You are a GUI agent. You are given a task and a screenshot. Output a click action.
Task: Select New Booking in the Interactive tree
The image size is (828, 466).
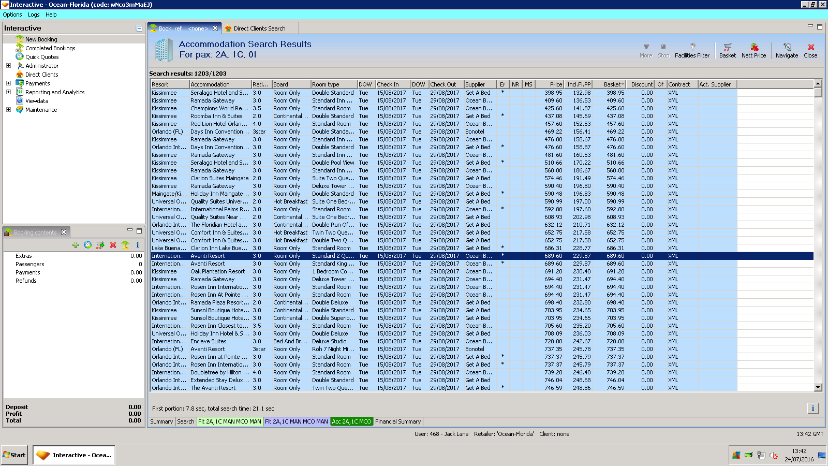tap(41, 39)
